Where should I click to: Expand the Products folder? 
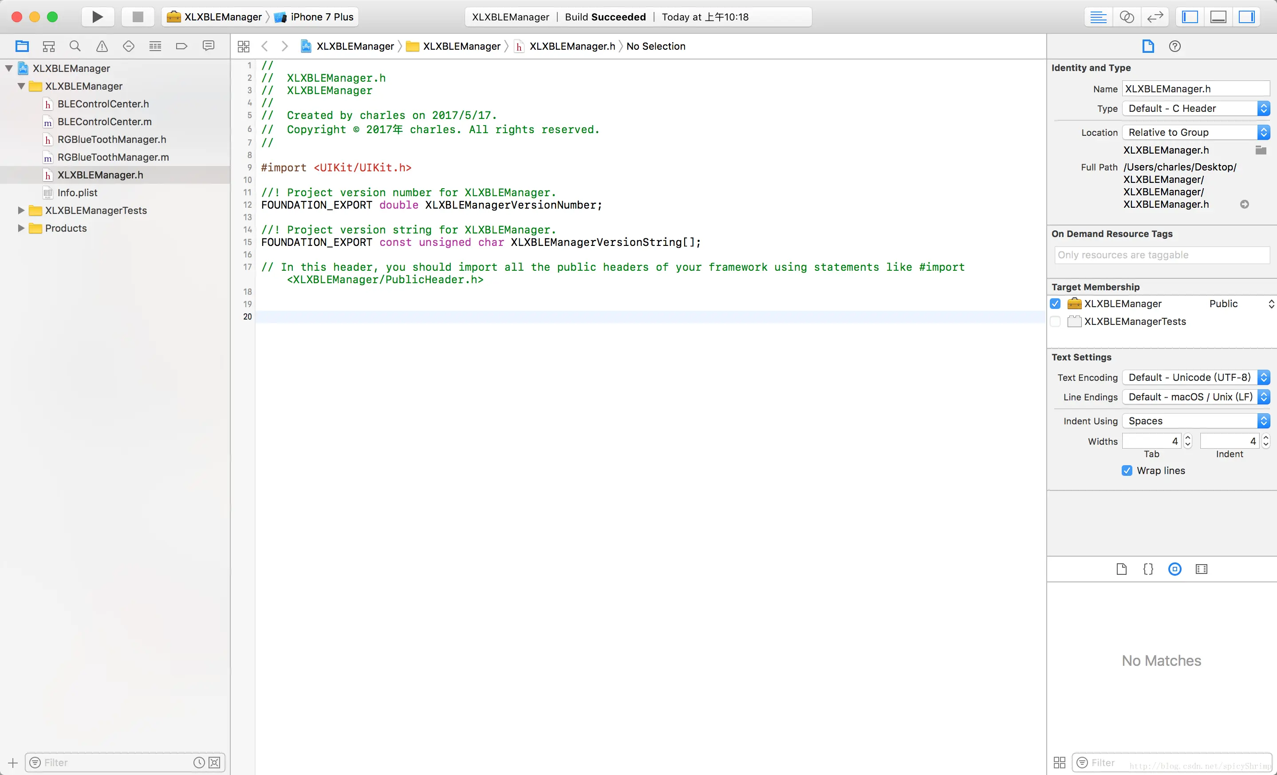(21, 228)
